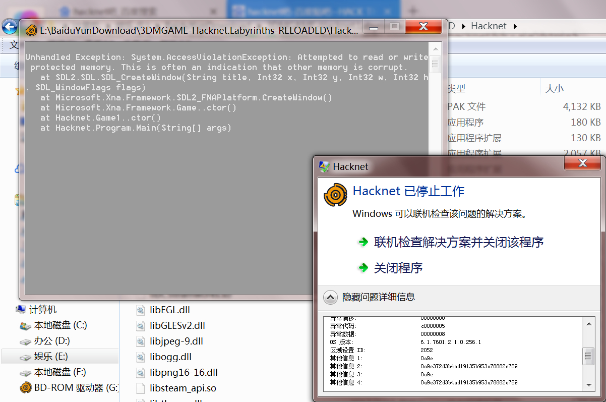Click Hacknet folder in Explorer address bar
The width and height of the screenshot is (606, 402).
pyautogui.click(x=489, y=26)
